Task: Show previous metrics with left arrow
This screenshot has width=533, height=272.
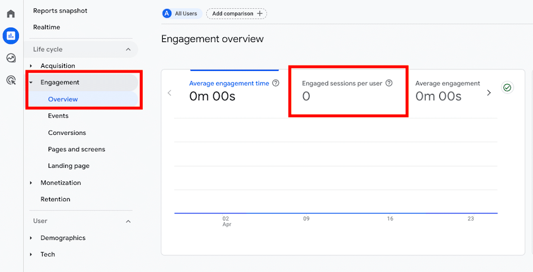Action: [169, 93]
